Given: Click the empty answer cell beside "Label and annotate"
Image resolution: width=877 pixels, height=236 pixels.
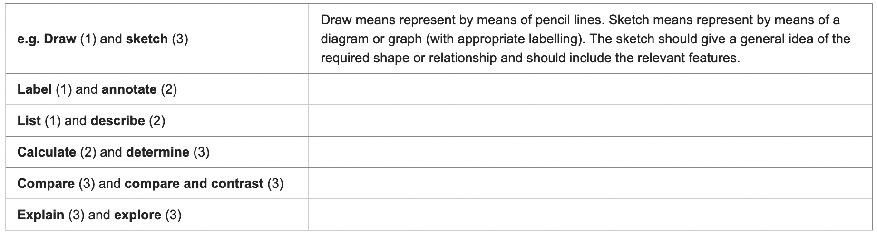Looking at the screenshot, I should (592, 89).
